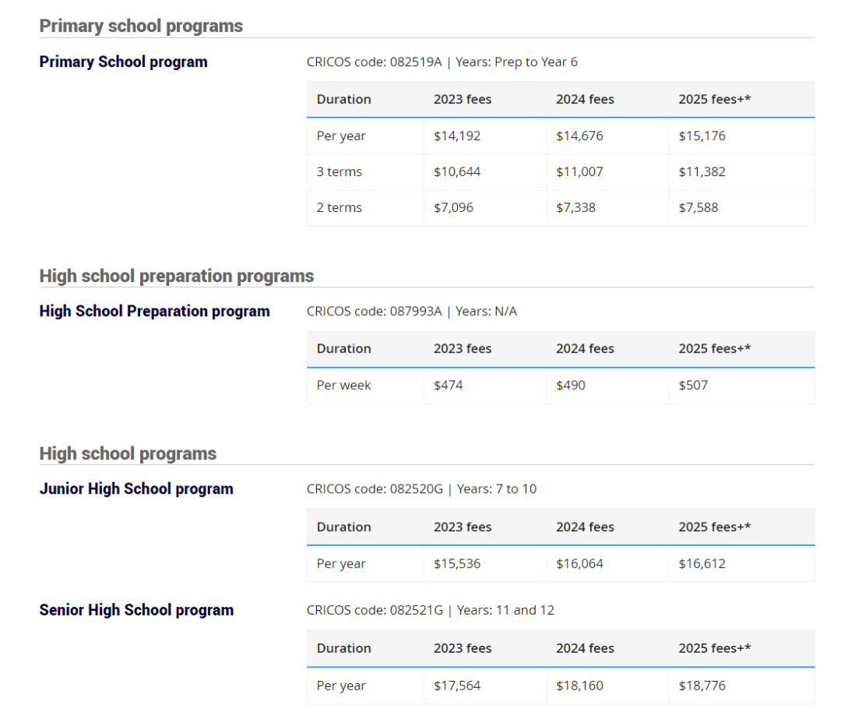Screen dimensions: 841x719
Task: Open the Junior High School program title
Action: pos(136,488)
